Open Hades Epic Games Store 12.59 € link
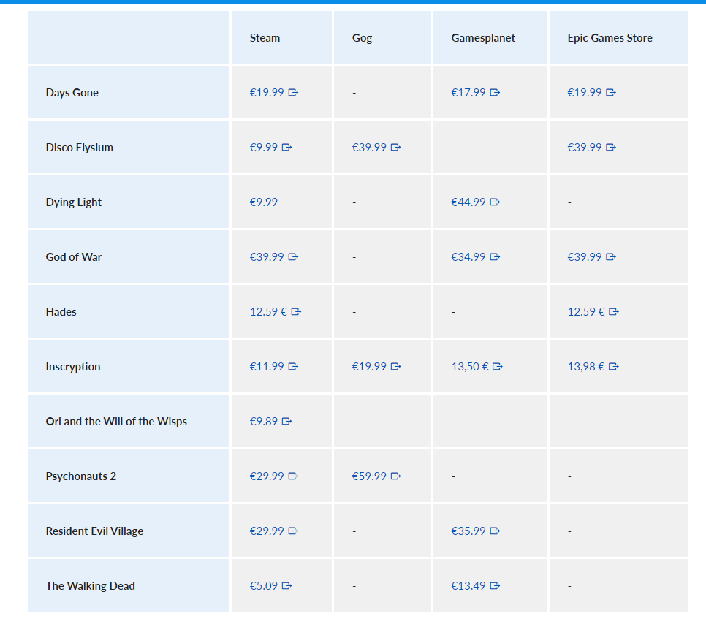The image size is (706, 635). tap(593, 312)
